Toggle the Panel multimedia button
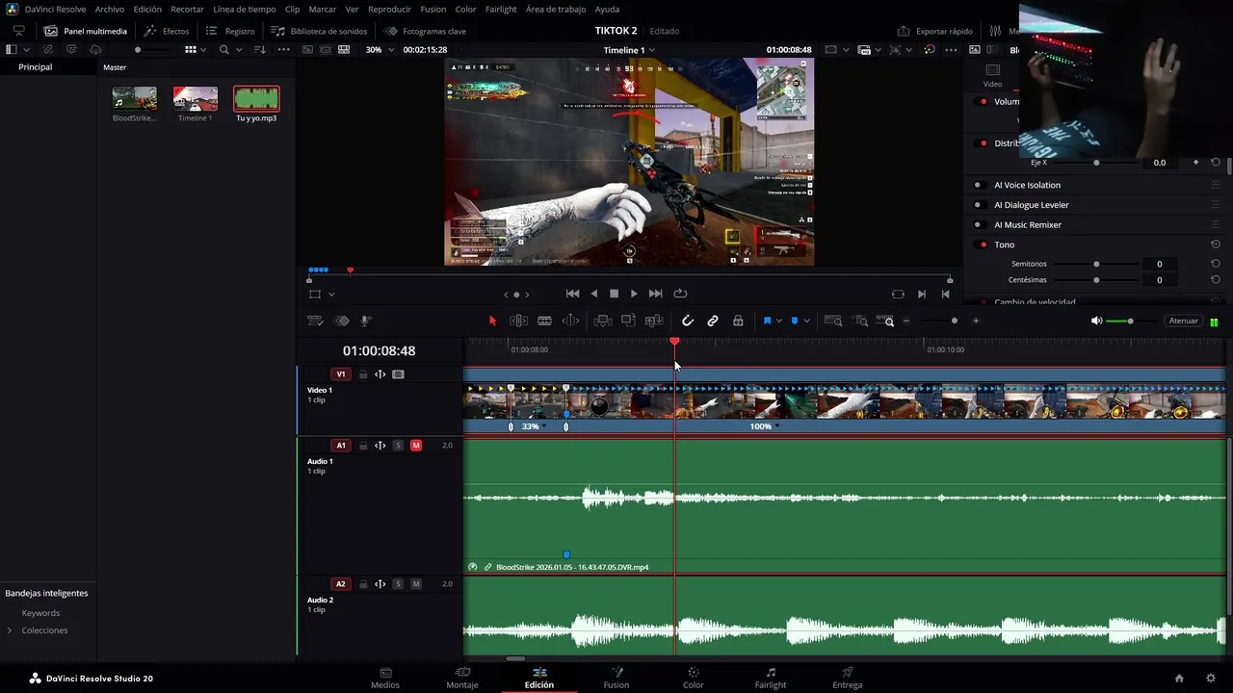This screenshot has height=693, width=1233. click(x=86, y=31)
